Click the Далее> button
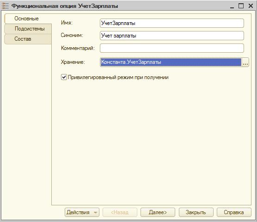Viewport: 257px width, 222px height. (158, 212)
